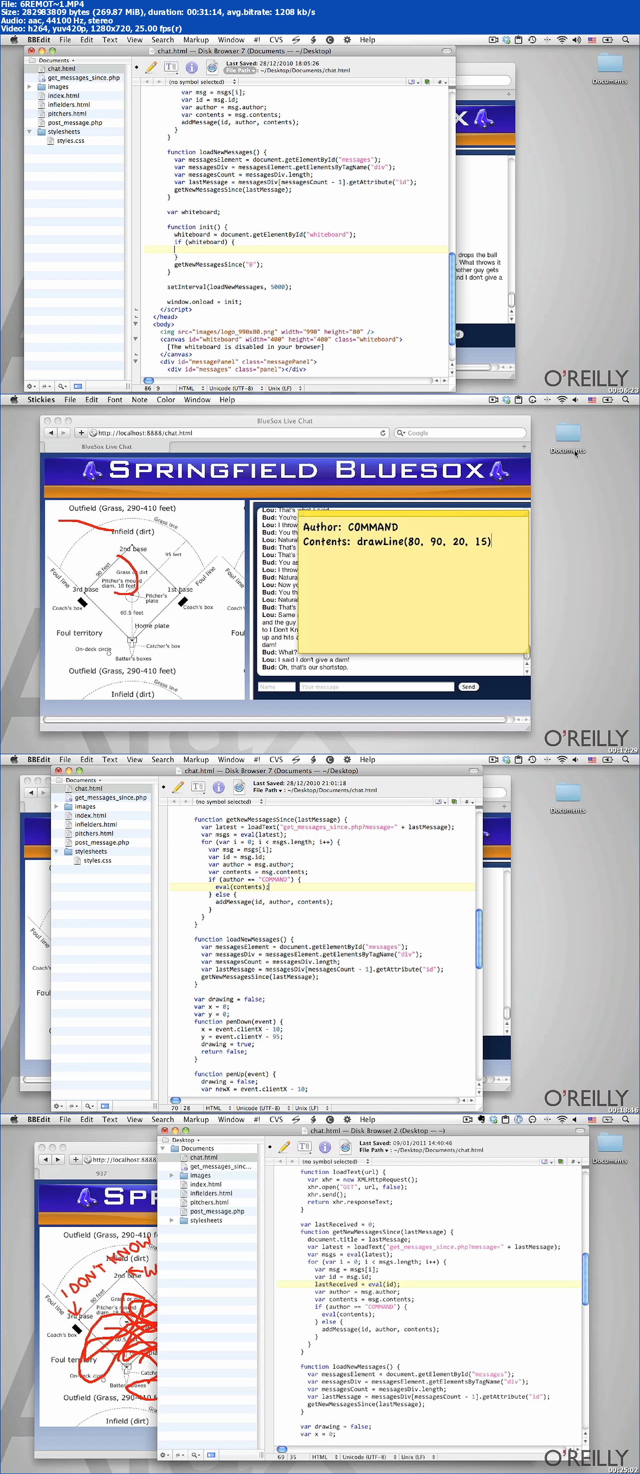
Task: Click vertical scroll thumb beside penDown code, 21:01:18 window
Action: 479,940
